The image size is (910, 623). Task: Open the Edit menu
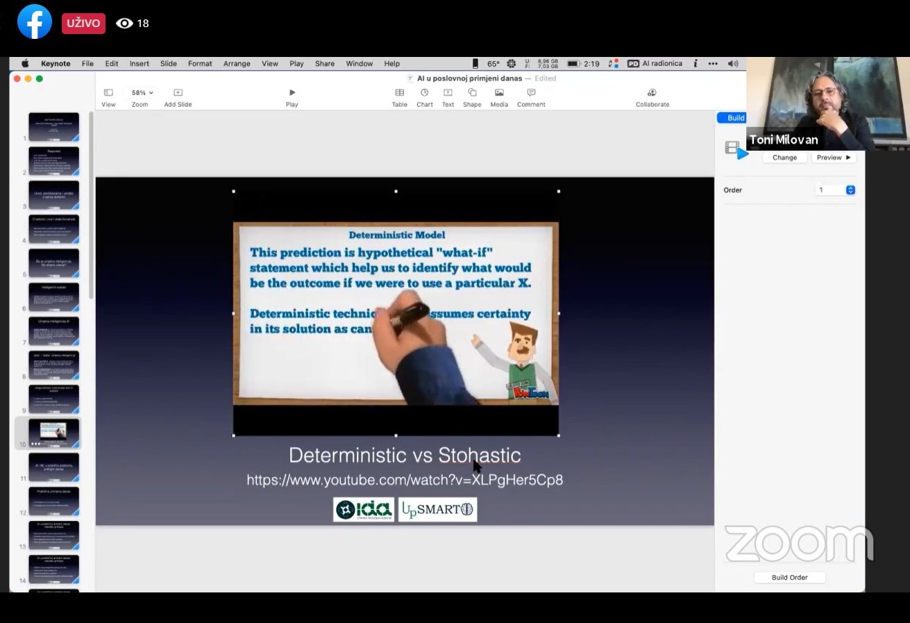[x=112, y=64]
